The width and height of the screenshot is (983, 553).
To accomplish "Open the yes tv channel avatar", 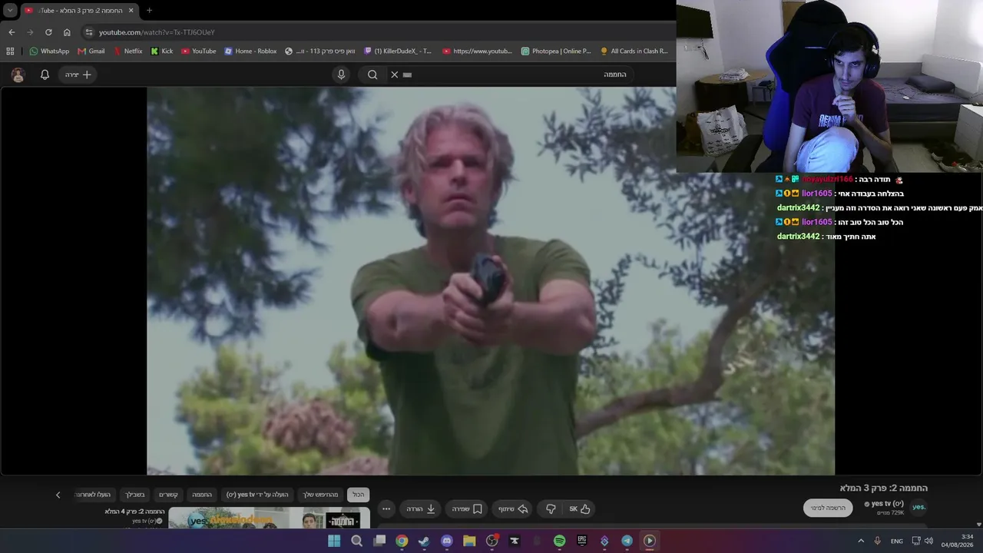I will (x=918, y=507).
